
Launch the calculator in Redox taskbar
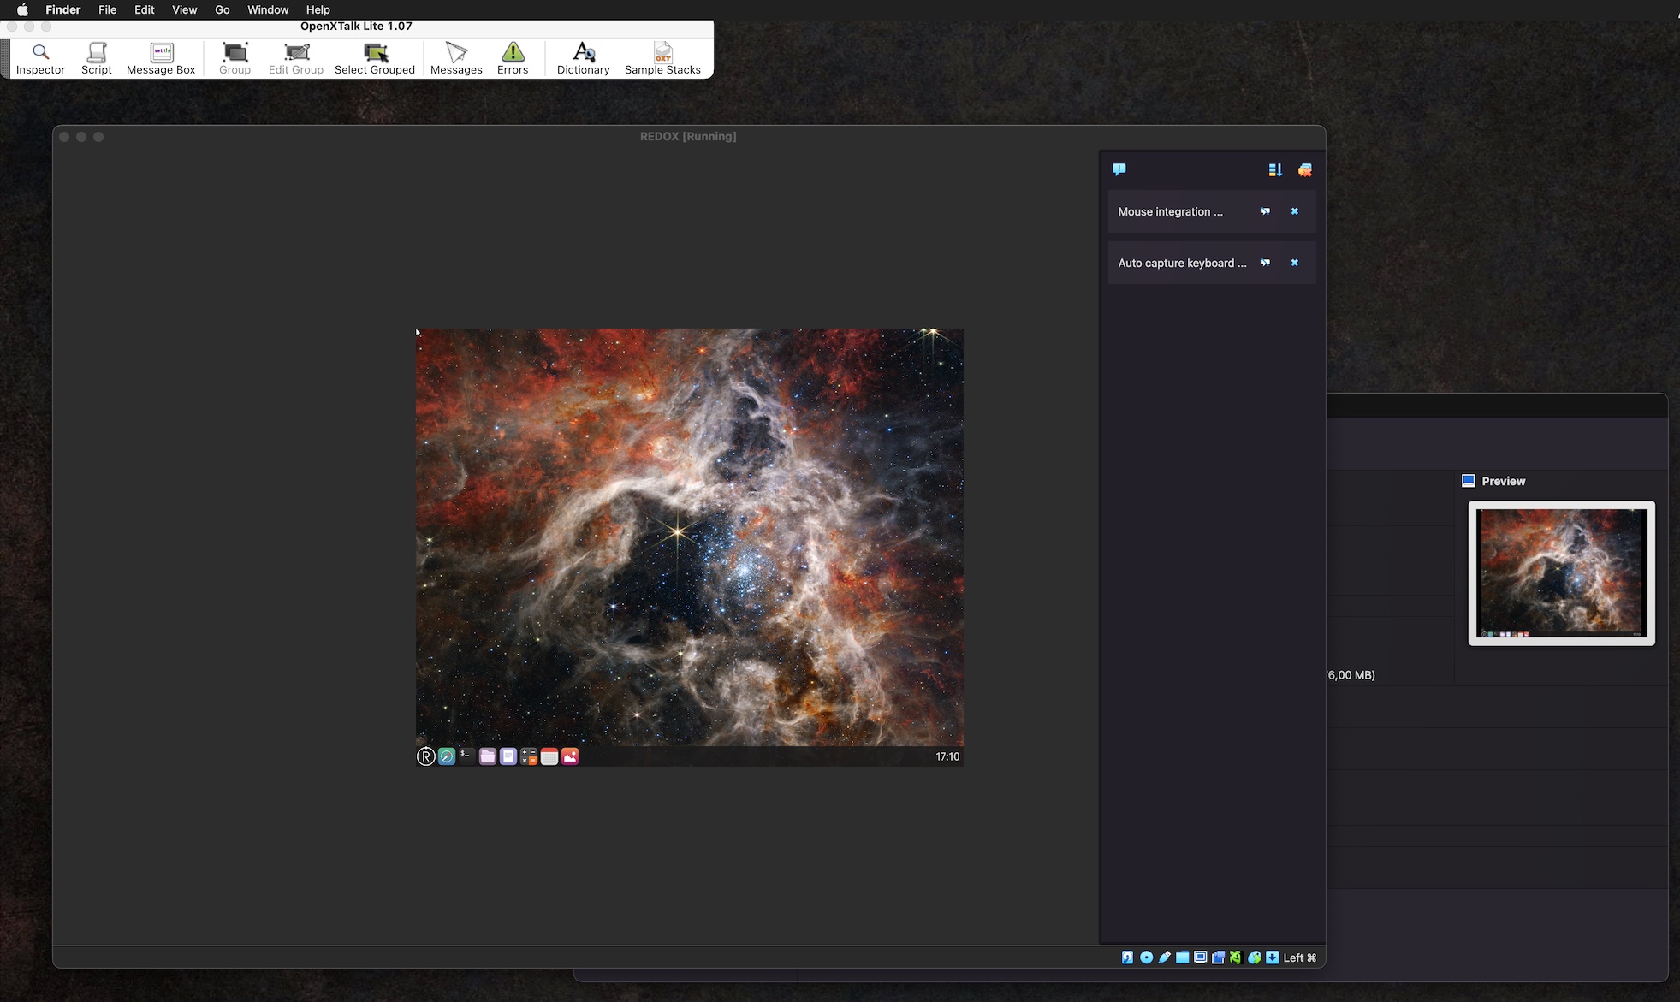click(x=529, y=756)
